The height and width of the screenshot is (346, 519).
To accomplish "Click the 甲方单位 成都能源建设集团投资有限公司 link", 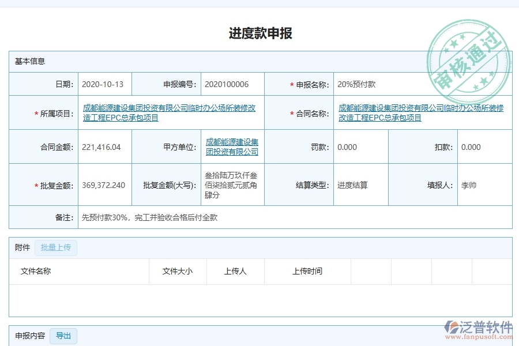I will coord(232,147).
